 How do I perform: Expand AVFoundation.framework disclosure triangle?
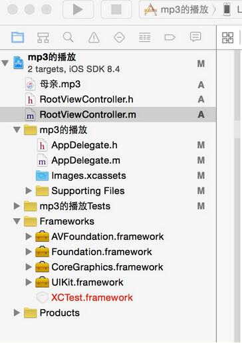click(x=29, y=237)
